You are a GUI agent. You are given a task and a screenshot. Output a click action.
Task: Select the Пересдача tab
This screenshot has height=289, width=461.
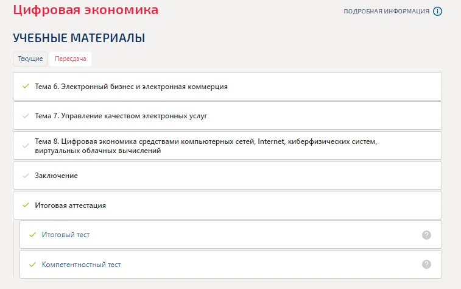(70, 59)
